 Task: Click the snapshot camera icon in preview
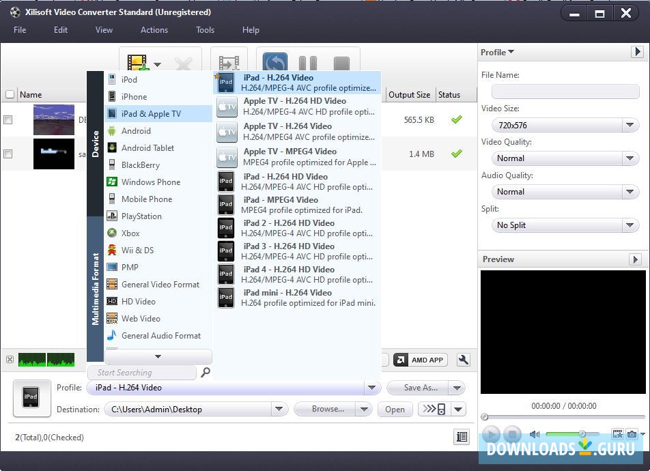pyautogui.click(x=632, y=434)
